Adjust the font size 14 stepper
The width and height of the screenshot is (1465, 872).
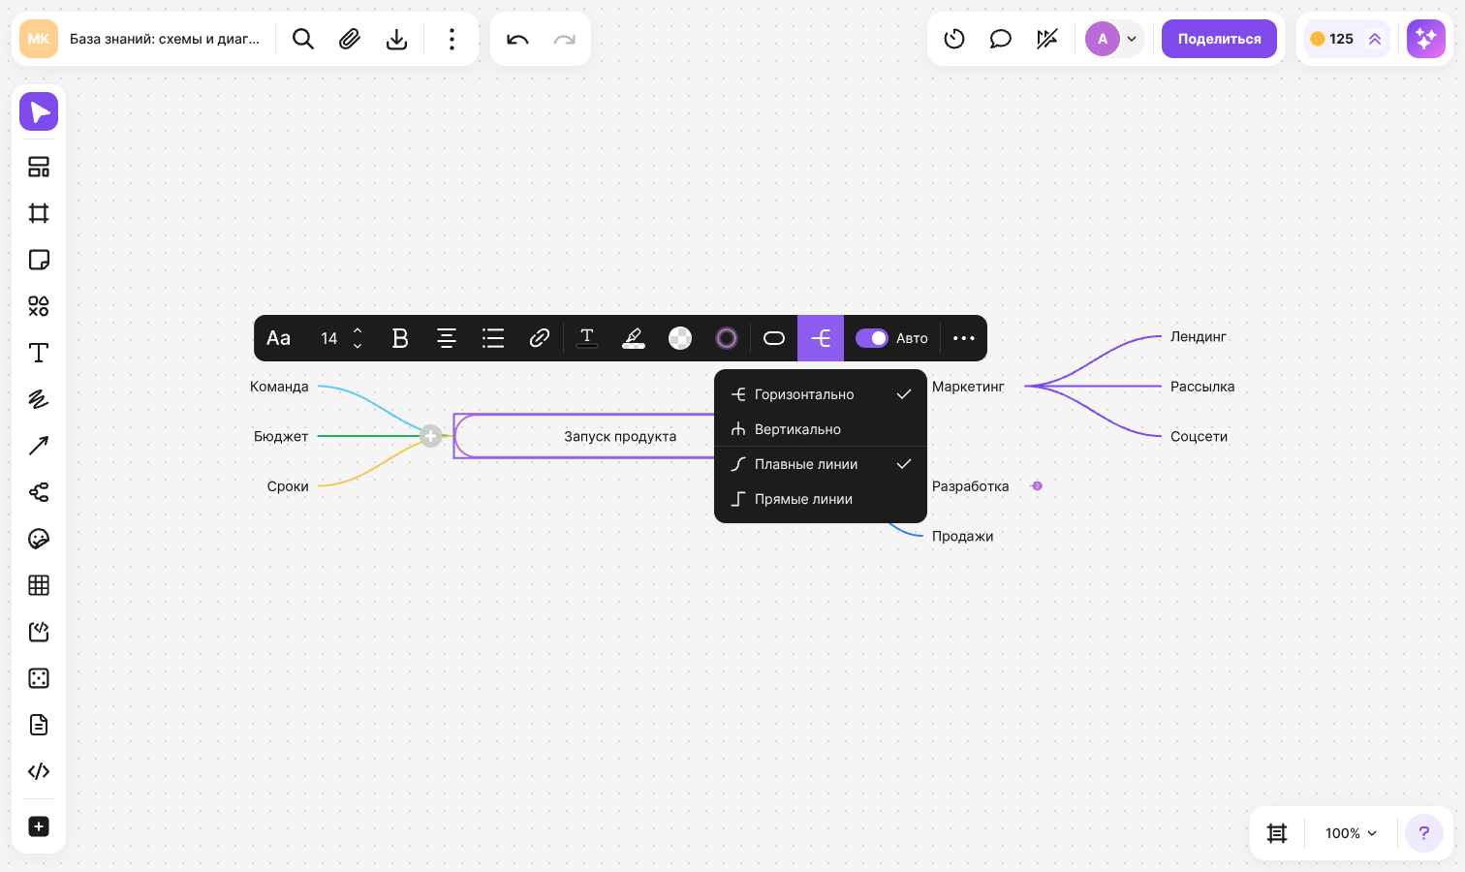point(358,338)
